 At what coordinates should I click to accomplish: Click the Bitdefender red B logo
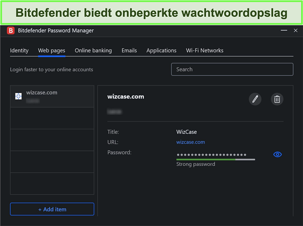tap(11, 30)
